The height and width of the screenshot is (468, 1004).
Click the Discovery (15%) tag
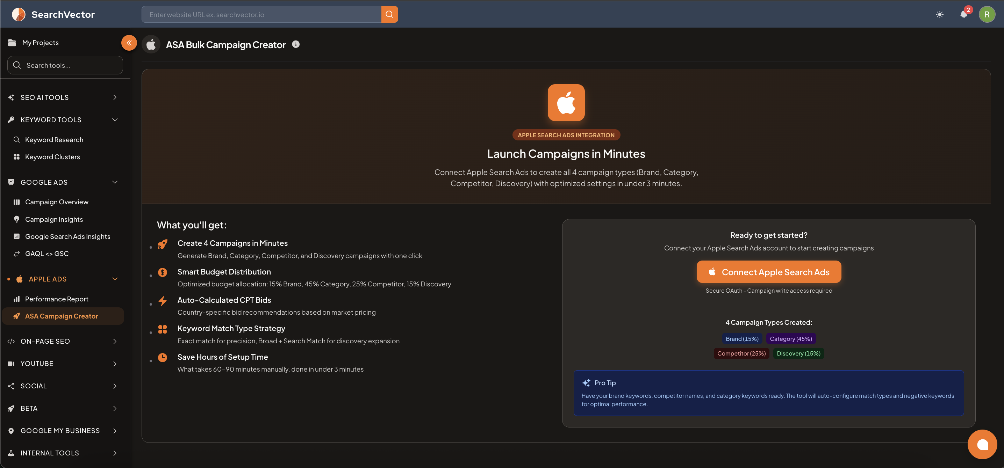pyautogui.click(x=798, y=353)
